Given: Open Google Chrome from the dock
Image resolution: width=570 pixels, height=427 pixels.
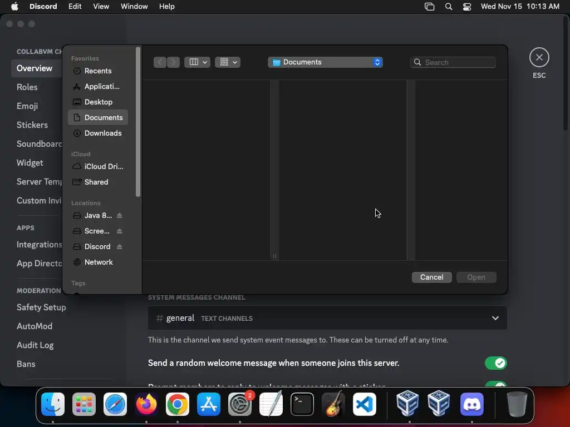Looking at the screenshot, I should [x=178, y=404].
